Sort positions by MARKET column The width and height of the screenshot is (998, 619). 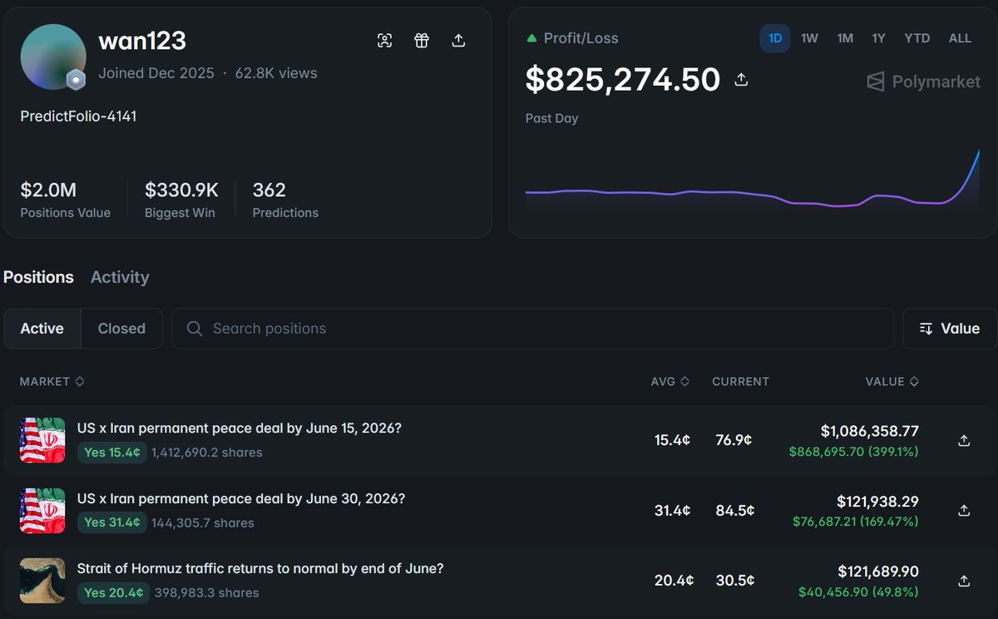point(52,381)
